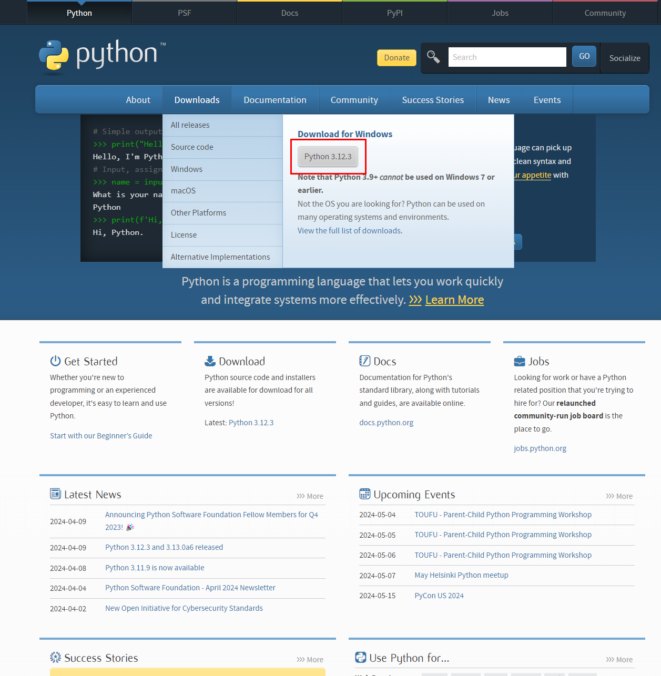Open the PSF top-level site tab
The height and width of the screenshot is (676, 661).
pyautogui.click(x=185, y=13)
